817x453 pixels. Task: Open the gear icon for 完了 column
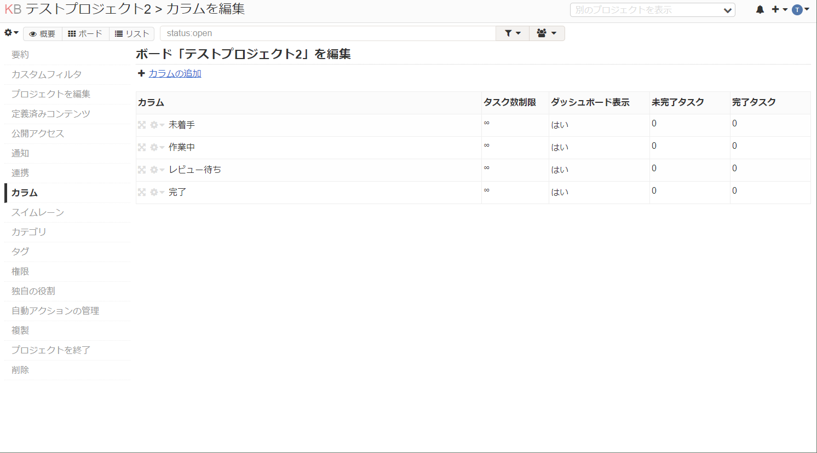[153, 192]
